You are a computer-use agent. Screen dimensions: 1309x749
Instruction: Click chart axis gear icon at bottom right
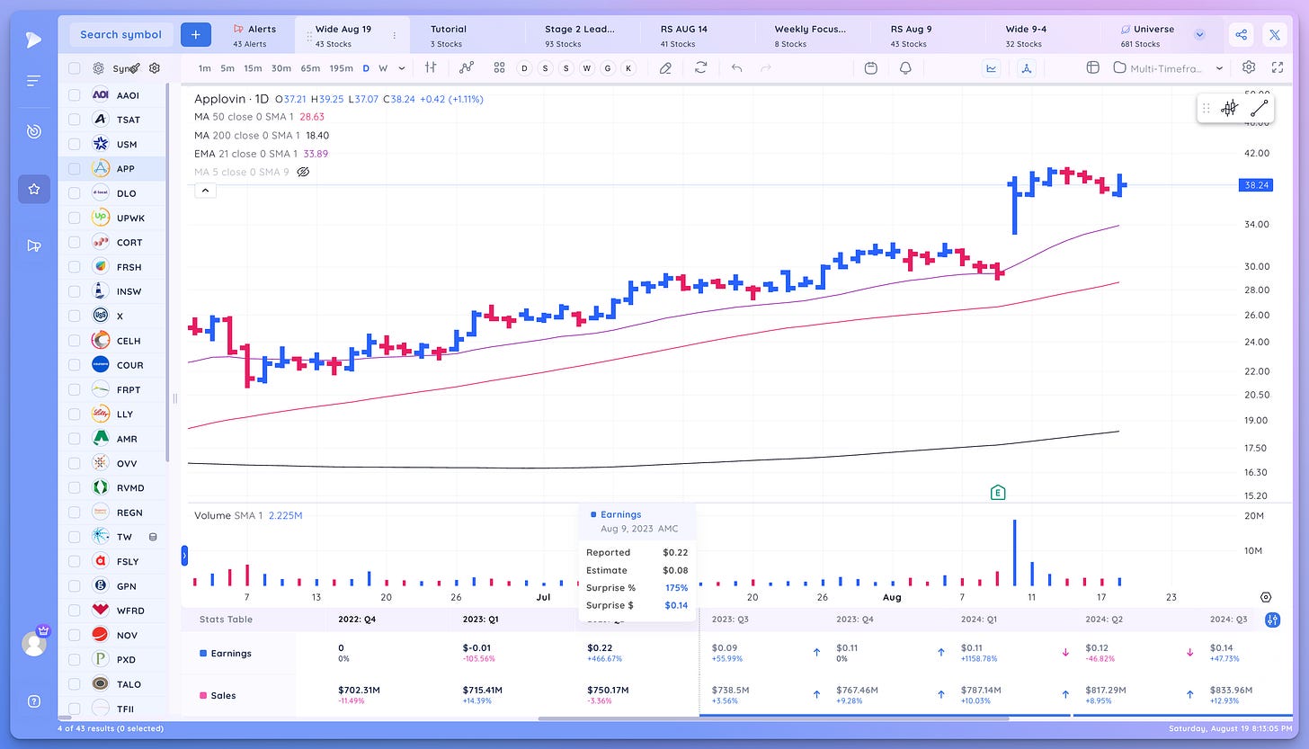pyautogui.click(x=1266, y=597)
